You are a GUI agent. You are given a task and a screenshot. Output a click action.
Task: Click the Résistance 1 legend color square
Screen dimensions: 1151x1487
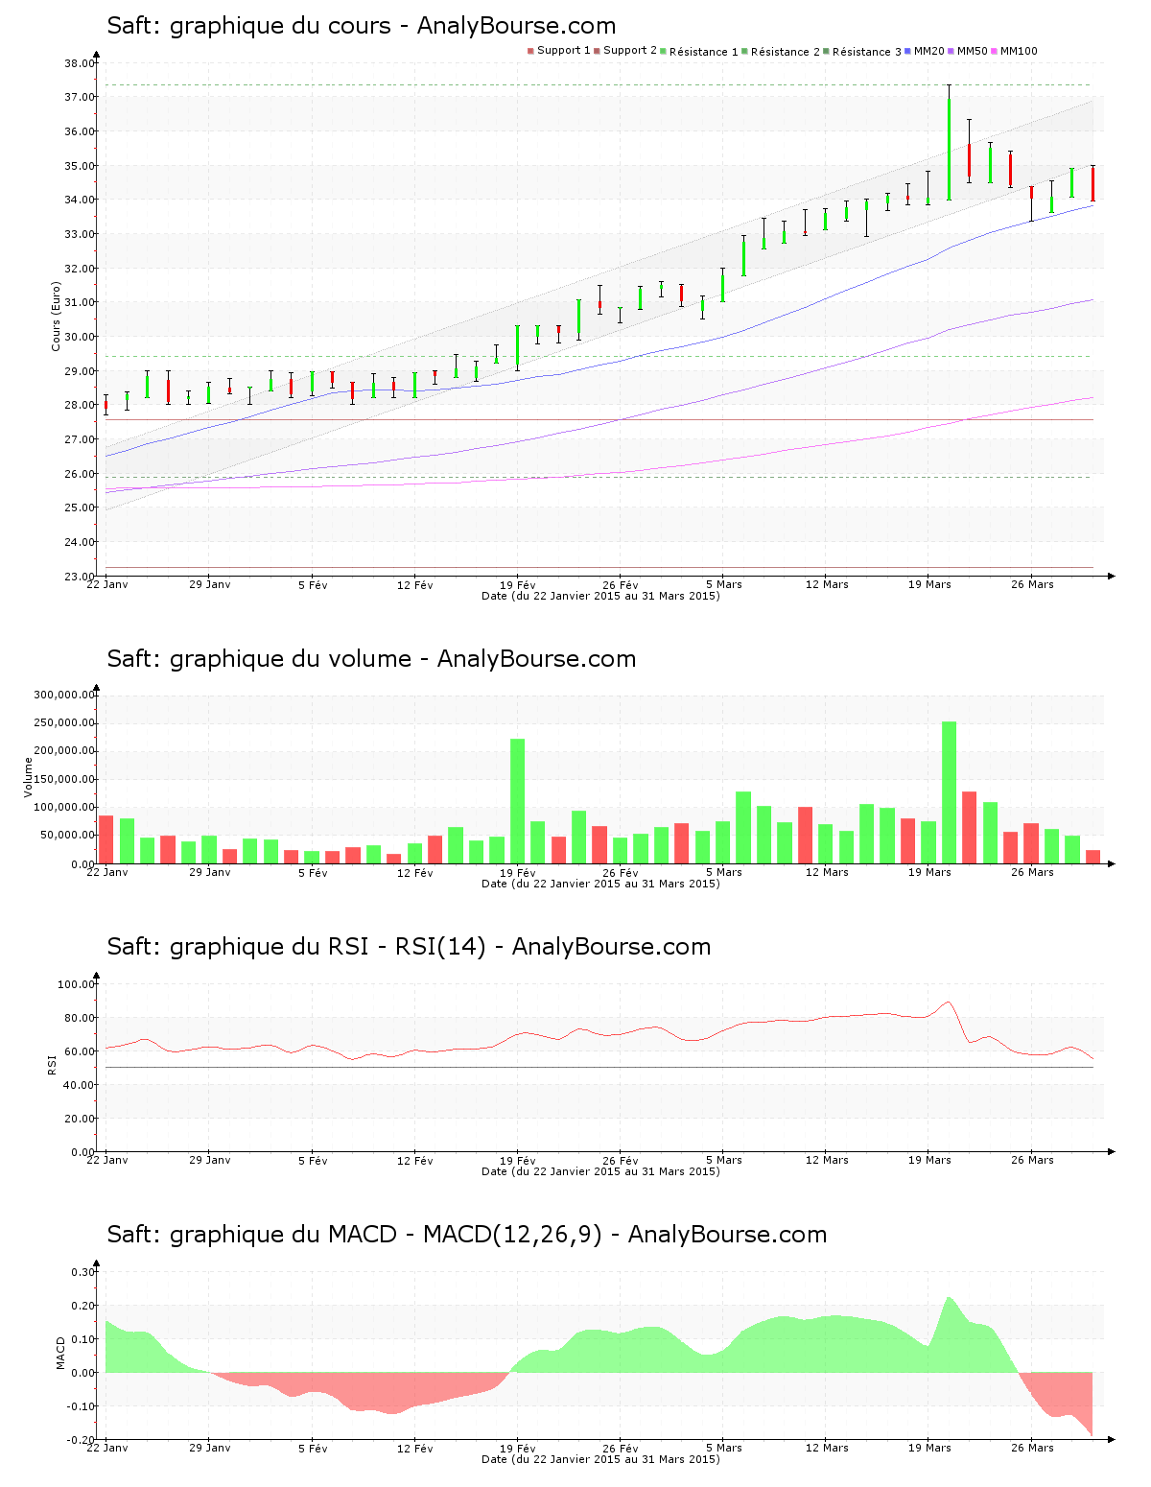pyautogui.click(x=663, y=51)
